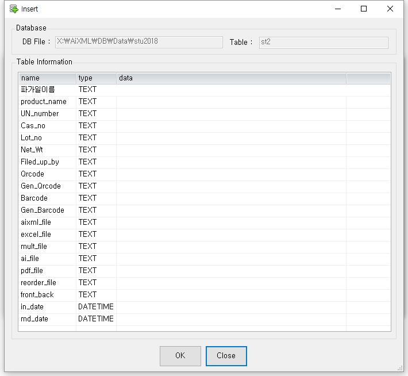Click the data cell for Barcode

tap(230, 198)
